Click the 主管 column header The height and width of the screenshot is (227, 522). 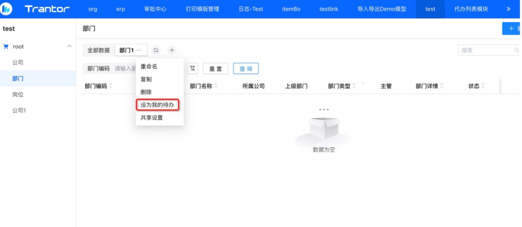[x=386, y=86]
